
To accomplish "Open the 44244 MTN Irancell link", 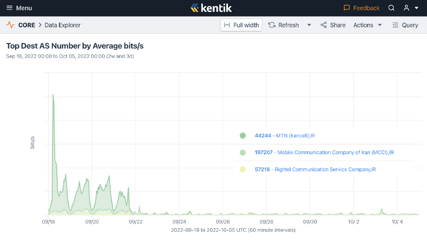I will click(284, 136).
